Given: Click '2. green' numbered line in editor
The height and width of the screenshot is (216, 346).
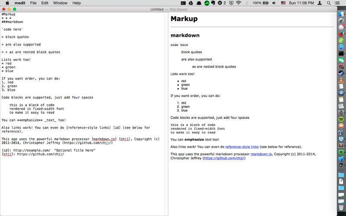Looking at the screenshot, I should point(10,86).
